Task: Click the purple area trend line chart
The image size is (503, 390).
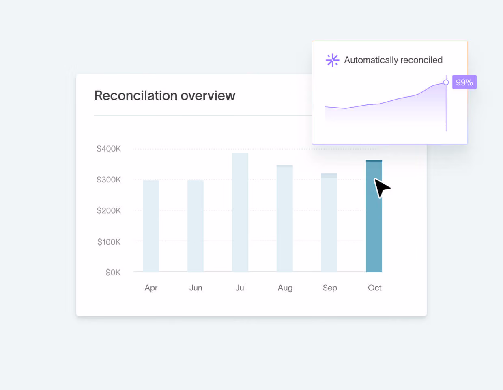Action: click(385, 104)
